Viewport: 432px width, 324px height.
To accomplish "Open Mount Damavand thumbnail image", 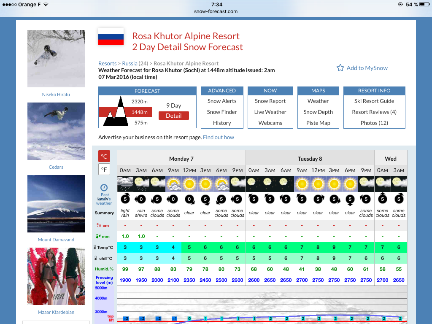I will [56, 204].
